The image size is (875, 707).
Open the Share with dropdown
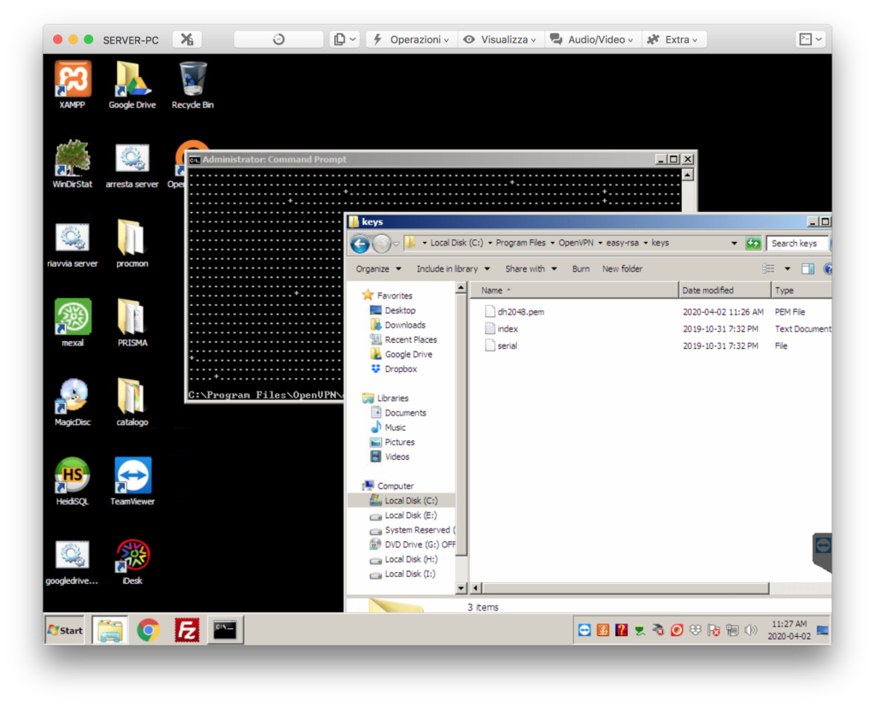531,269
